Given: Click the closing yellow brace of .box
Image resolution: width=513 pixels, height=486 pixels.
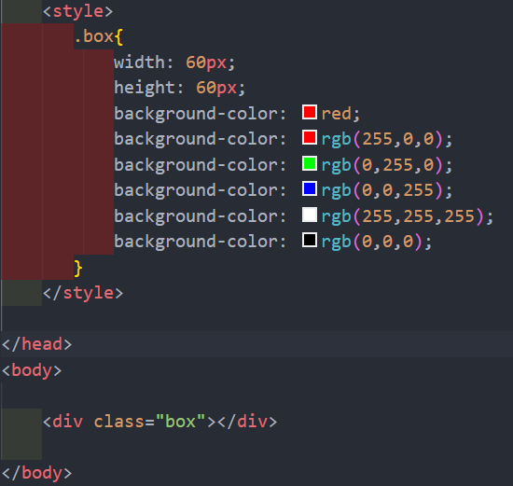Looking at the screenshot, I should tap(77, 269).
